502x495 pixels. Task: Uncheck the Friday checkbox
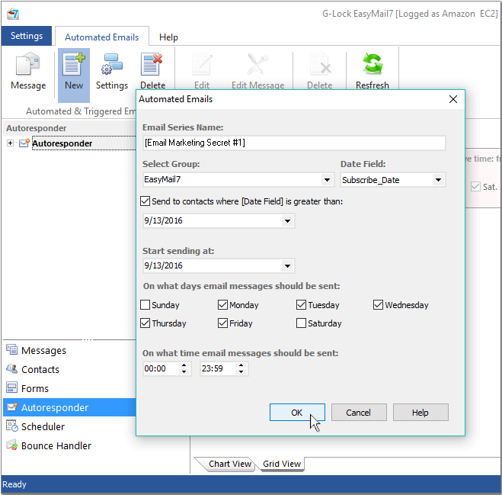pos(222,323)
